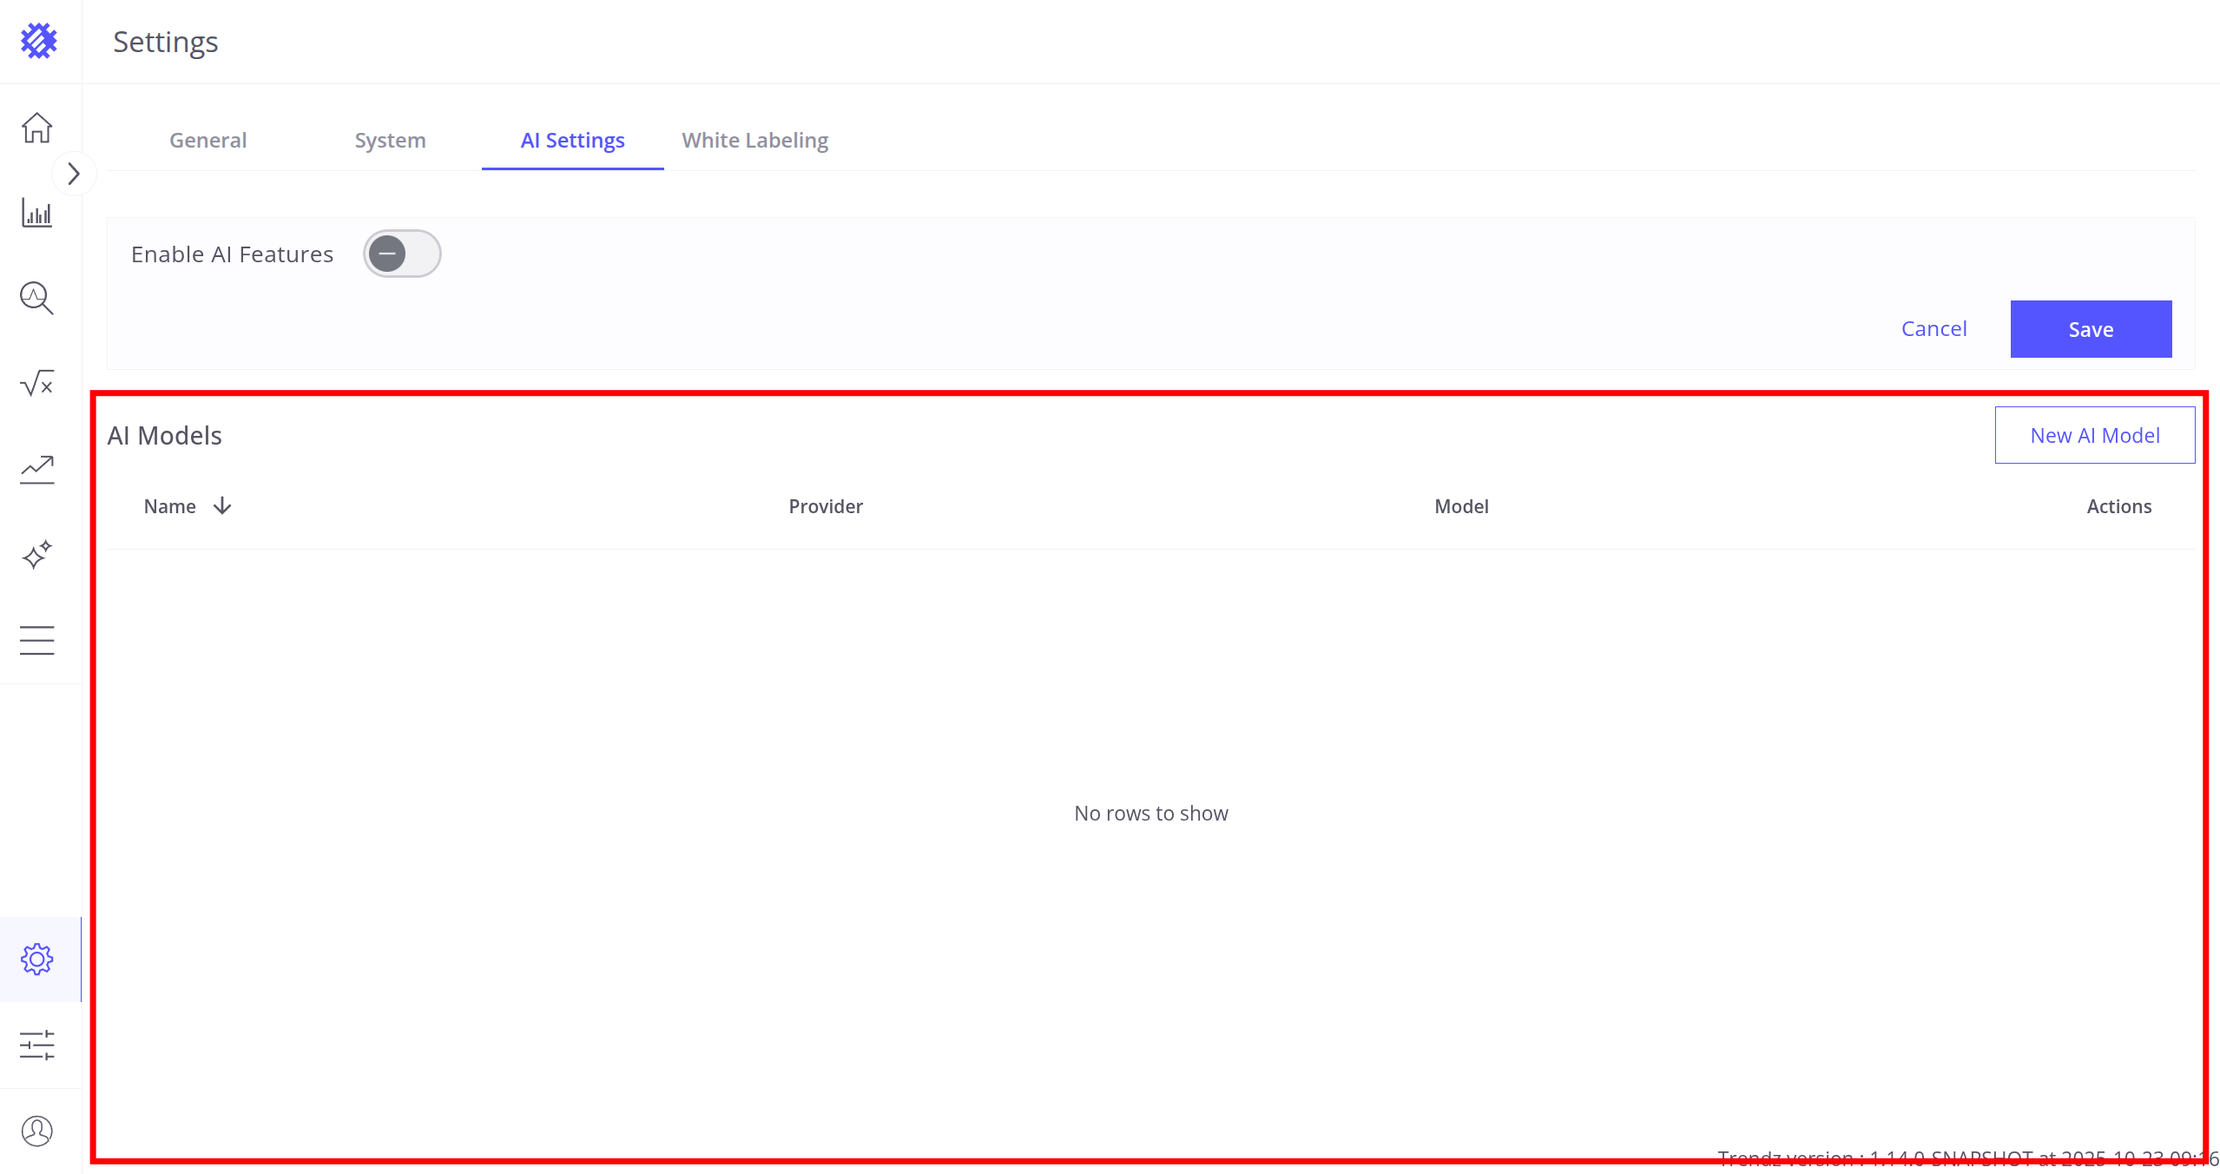Open the bar chart views icon
This screenshot has height=1174, width=2220.
[37, 213]
